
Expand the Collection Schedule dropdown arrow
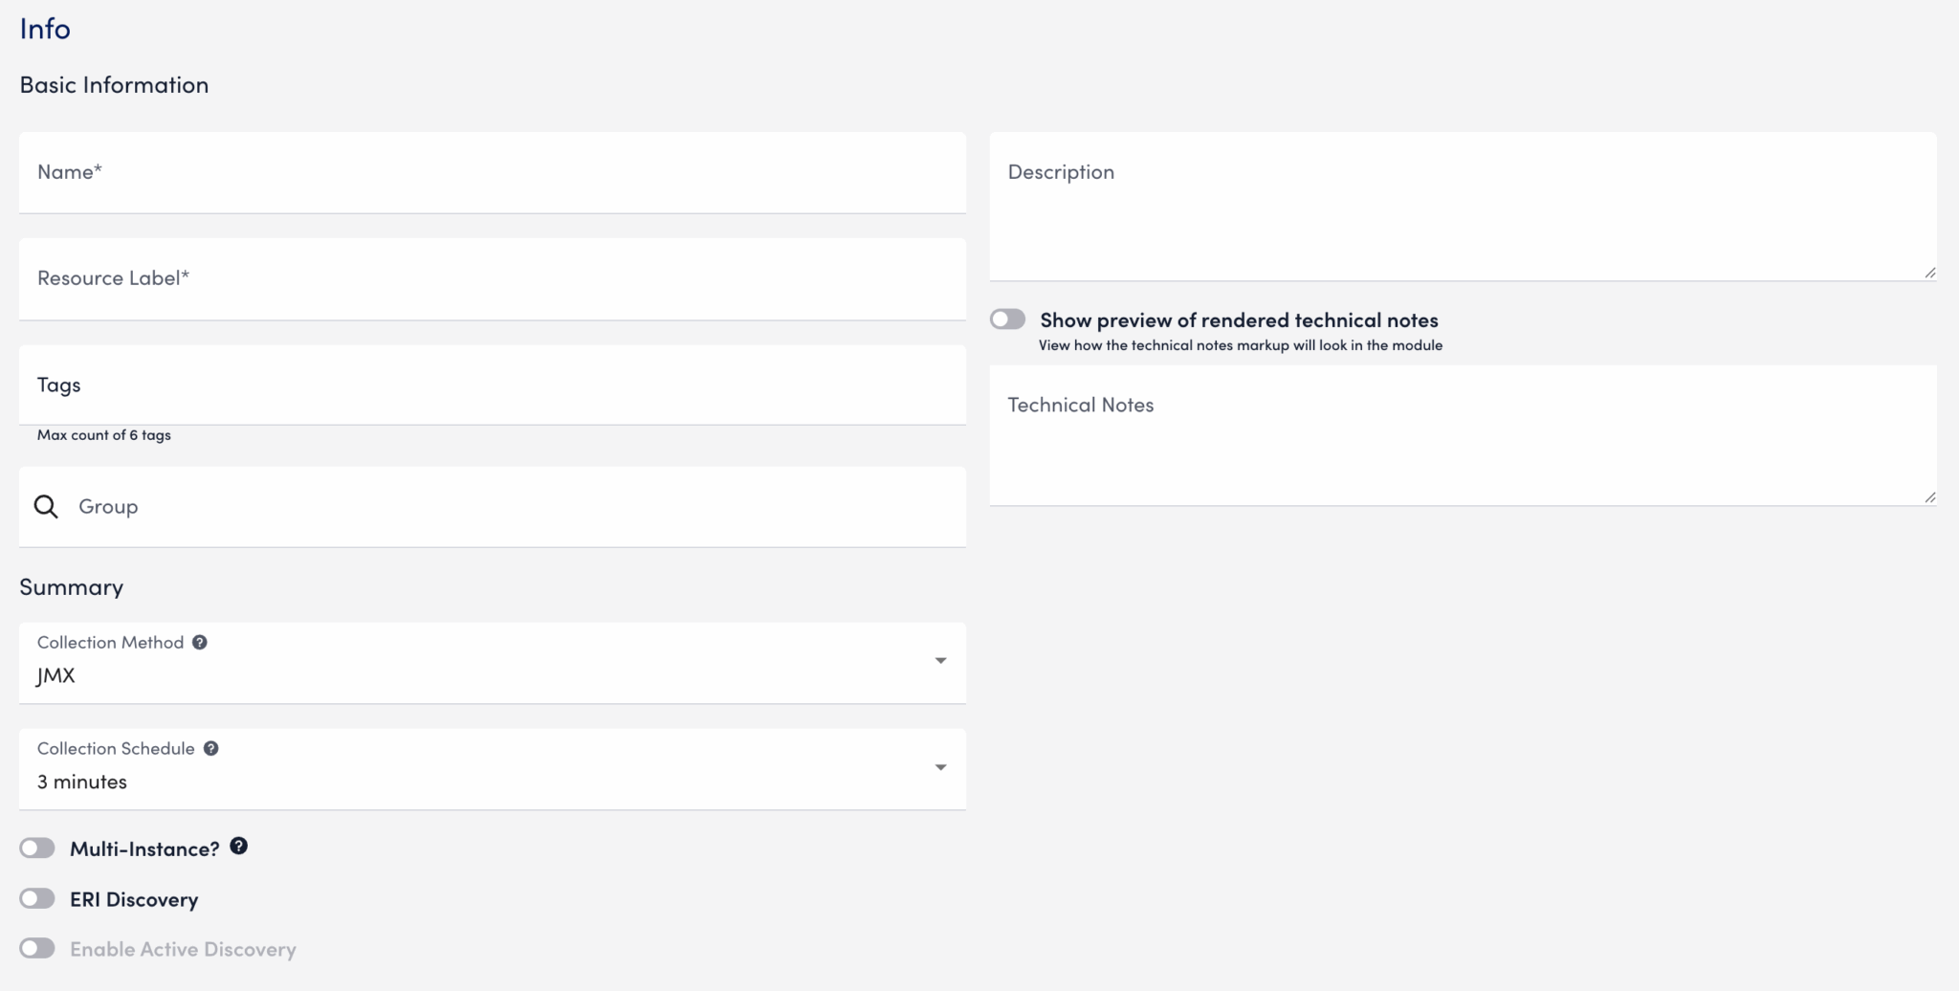click(x=940, y=767)
